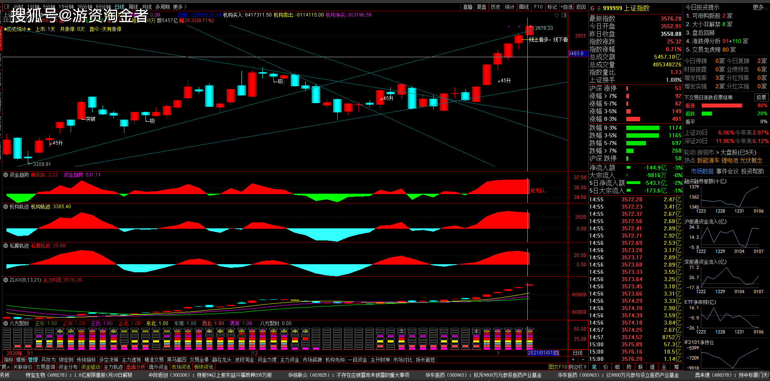Collapse the 八方聚财 indicator panel
770x381 pixels.
[x=6, y=323]
